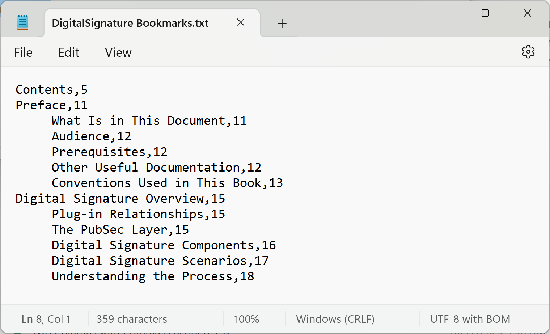Viewport: 550px width, 334px height.
Task: Click line "Understanding the Process,18"
Action: pyautogui.click(x=153, y=276)
